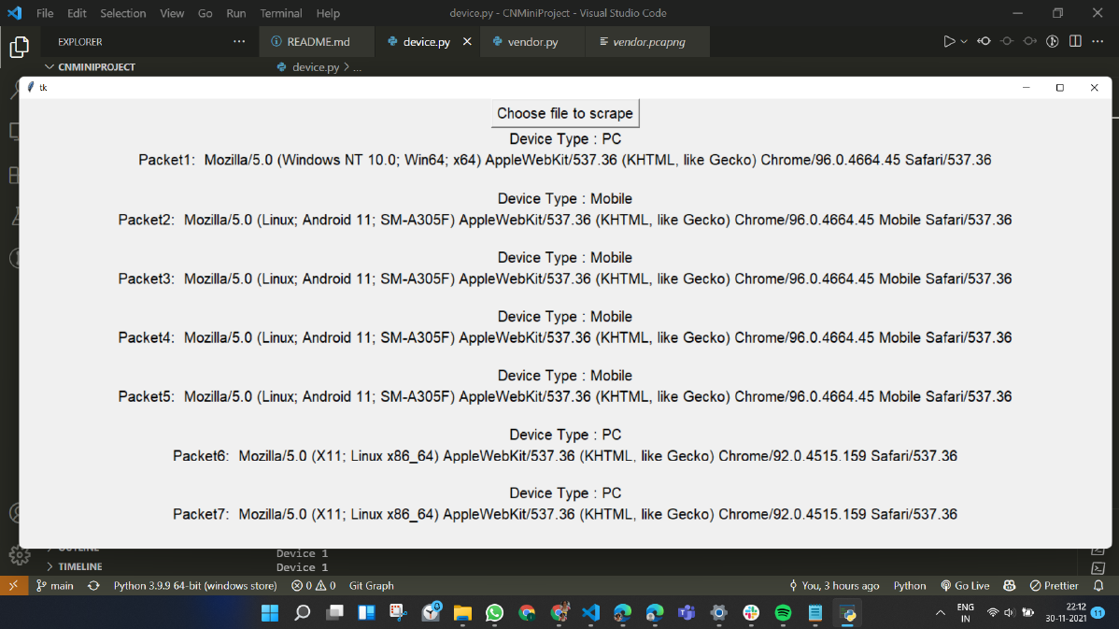
Task: Launch Spotify from the taskbar
Action: pos(783,613)
